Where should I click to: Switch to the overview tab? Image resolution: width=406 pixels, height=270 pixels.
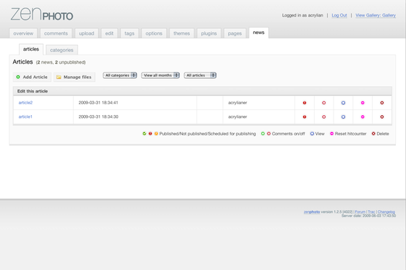(23, 33)
